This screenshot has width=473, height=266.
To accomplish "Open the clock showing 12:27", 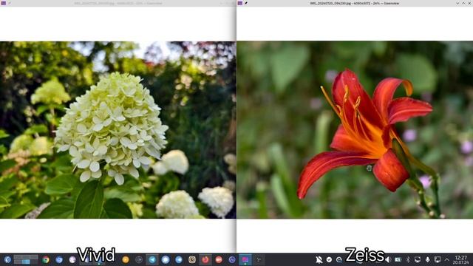I will click(x=460, y=259).
